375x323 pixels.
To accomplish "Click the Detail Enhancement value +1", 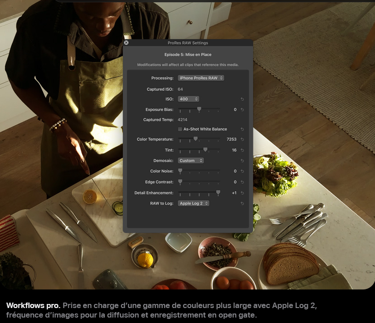I will click(234, 193).
